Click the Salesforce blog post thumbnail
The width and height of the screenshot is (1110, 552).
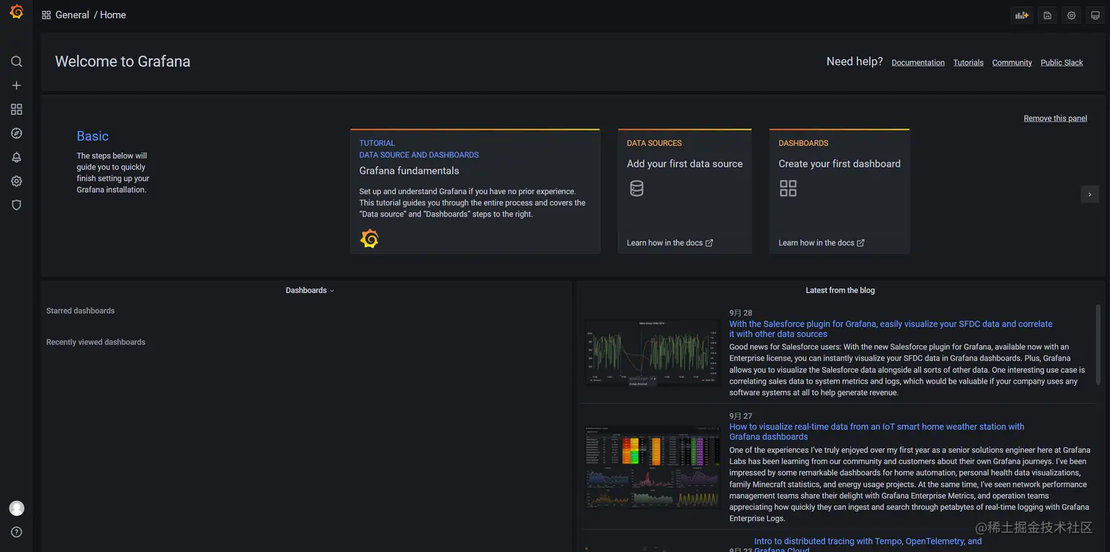[x=652, y=353]
